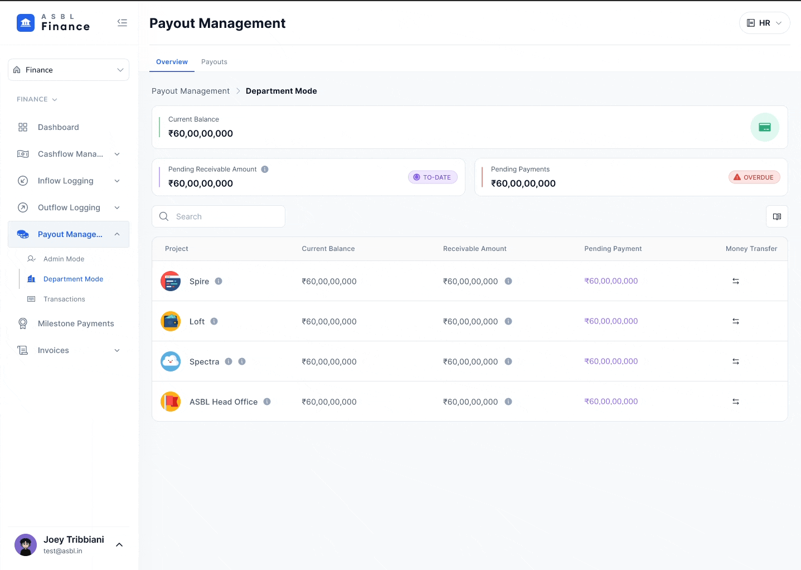Open Spectra pending payment amount link

click(x=611, y=361)
